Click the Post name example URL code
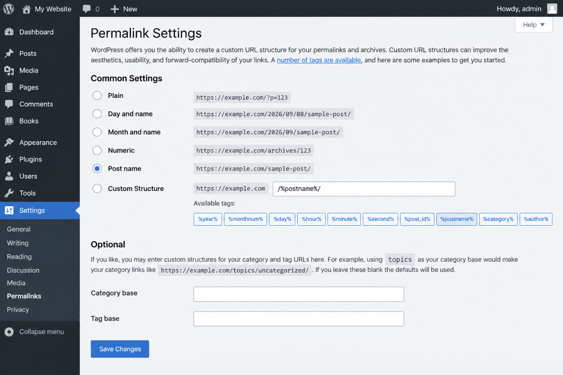563x375 pixels. [253, 169]
